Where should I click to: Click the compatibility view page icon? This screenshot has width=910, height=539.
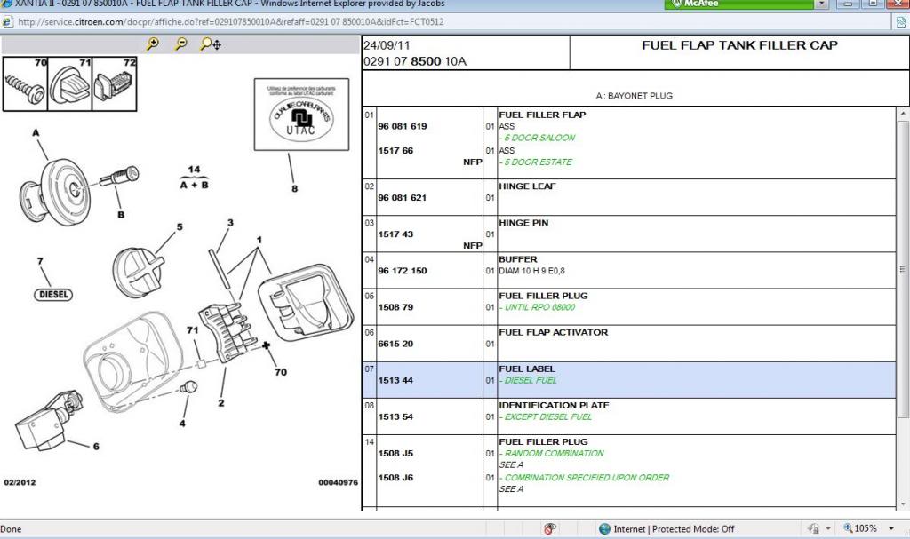pos(901,22)
